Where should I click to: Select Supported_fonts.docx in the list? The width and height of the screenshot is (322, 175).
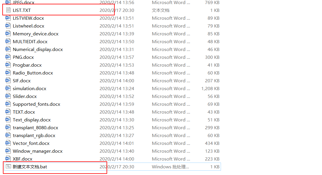(36, 104)
